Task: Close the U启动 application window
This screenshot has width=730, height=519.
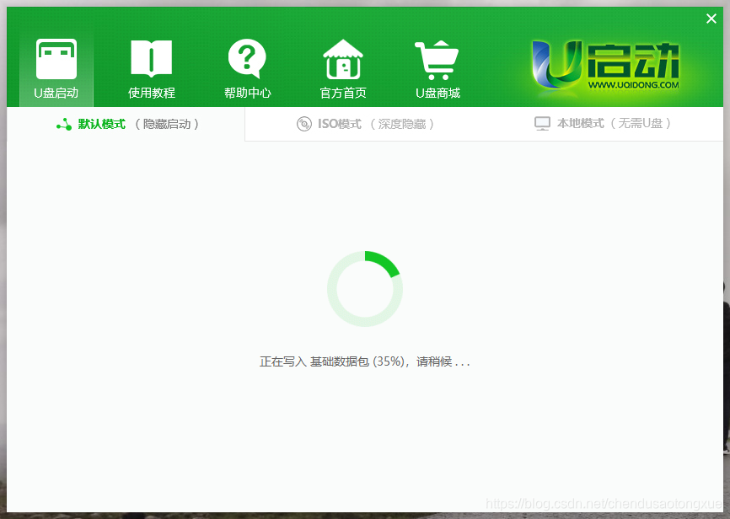Action: [x=711, y=18]
